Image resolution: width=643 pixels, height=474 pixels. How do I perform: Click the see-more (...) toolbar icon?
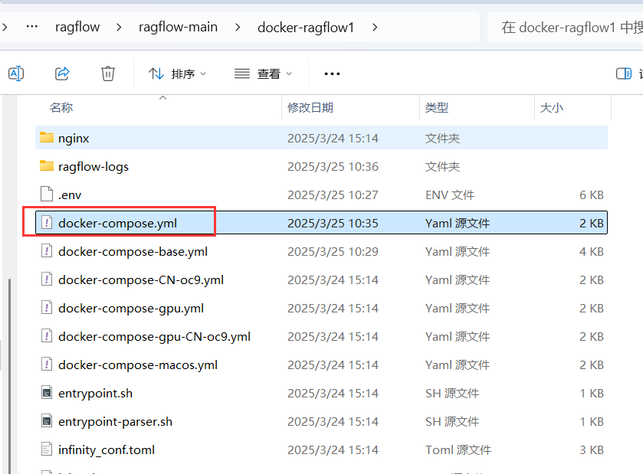pos(331,73)
